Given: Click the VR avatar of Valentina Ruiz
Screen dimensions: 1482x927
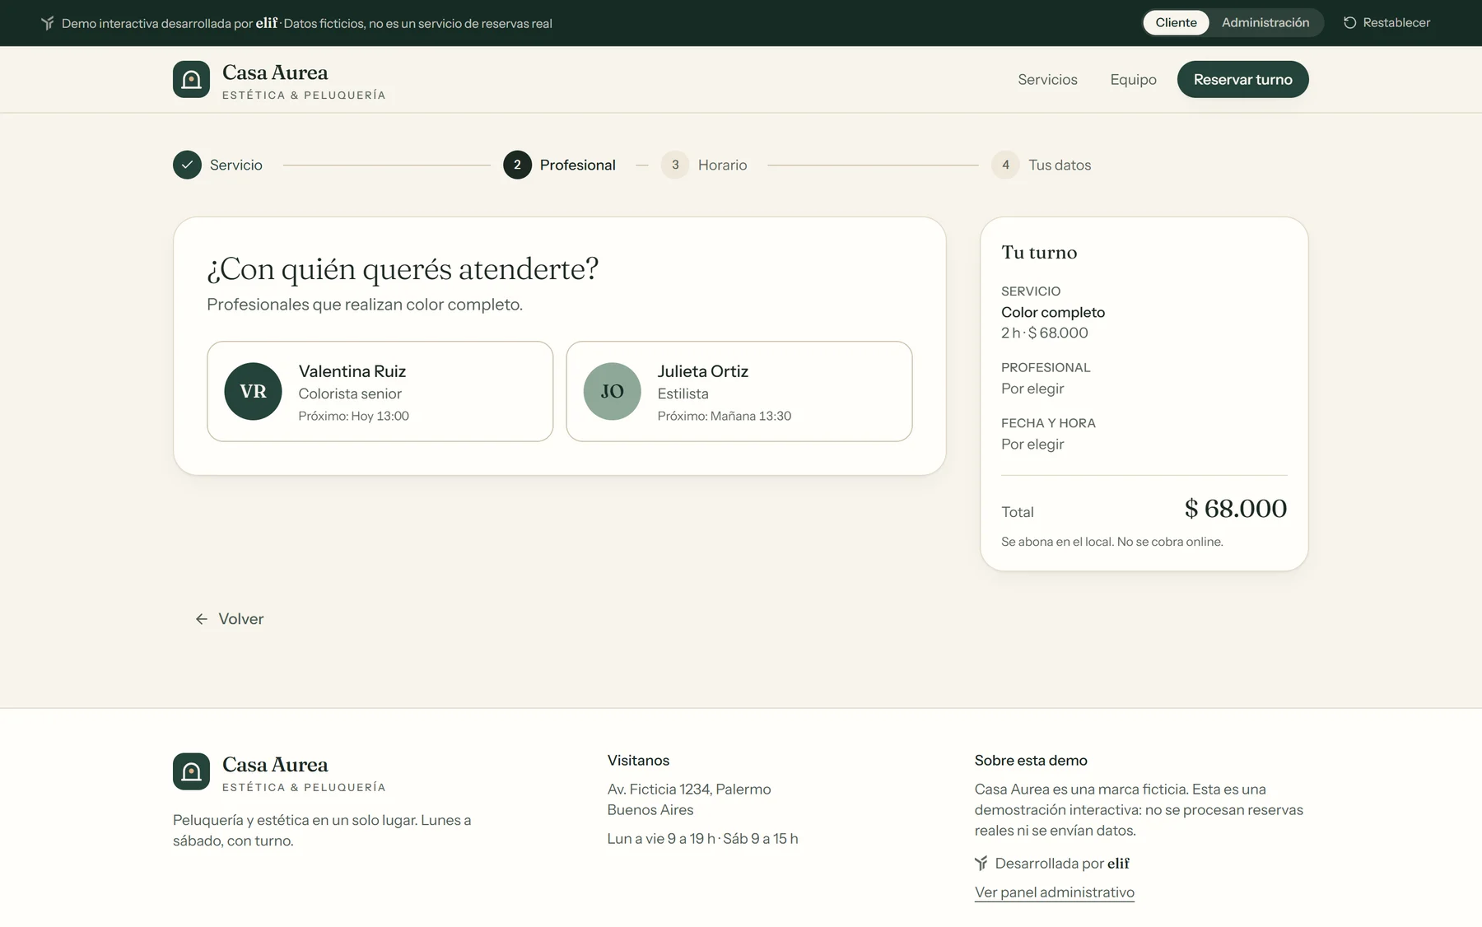Looking at the screenshot, I should click(253, 391).
